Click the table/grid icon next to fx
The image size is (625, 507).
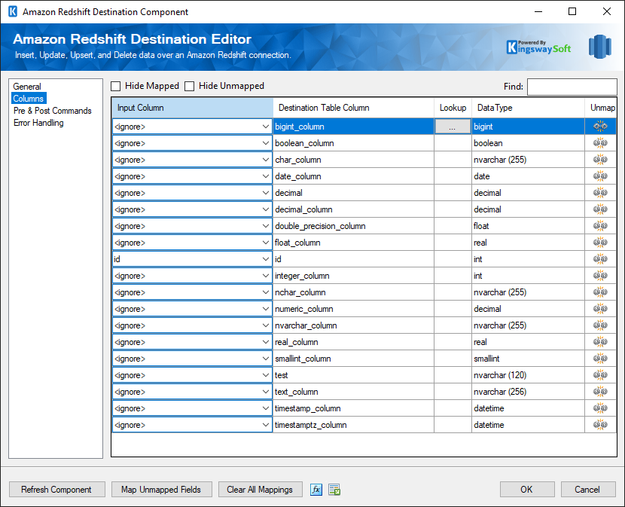(334, 490)
